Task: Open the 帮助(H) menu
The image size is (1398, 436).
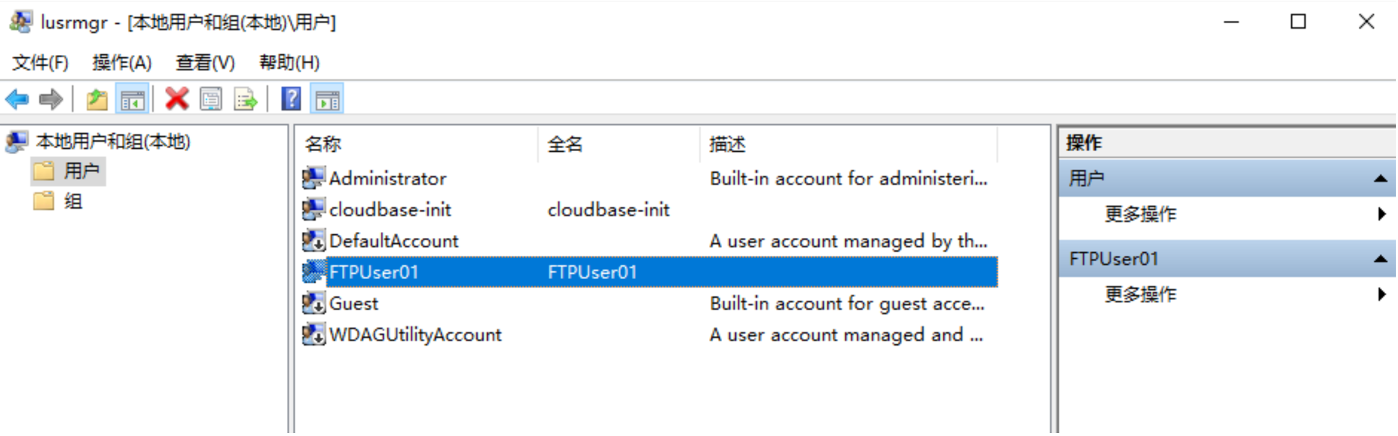Action: tap(289, 63)
